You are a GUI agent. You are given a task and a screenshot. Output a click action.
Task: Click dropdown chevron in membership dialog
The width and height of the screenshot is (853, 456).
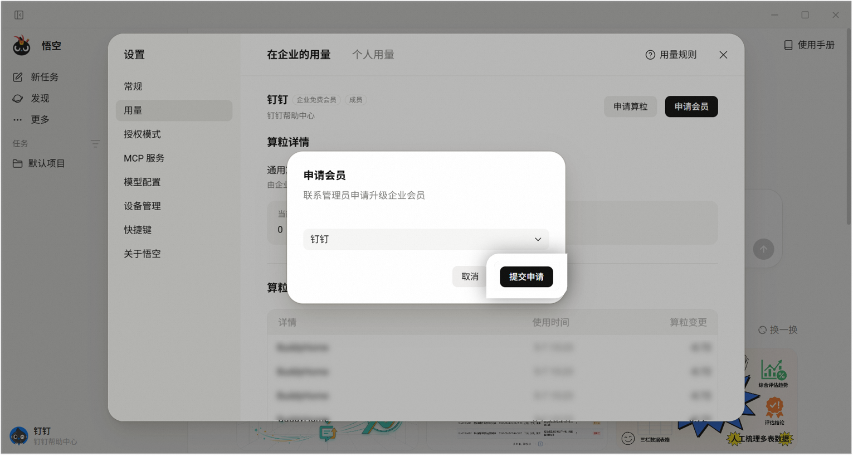pyautogui.click(x=538, y=239)
